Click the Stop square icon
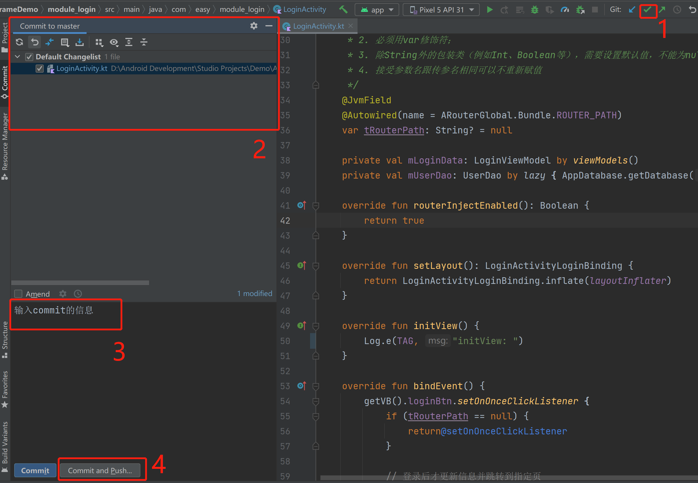The image size is (698, 483). click(x=595, y=10)
